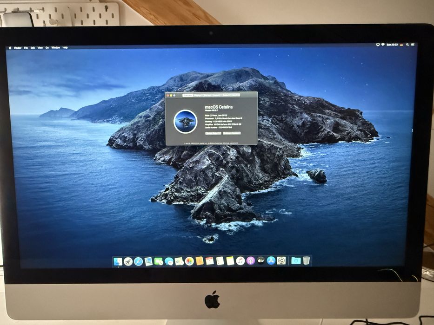The image size is (434, 325).
Task: Click the AirPlay display icon in menu bar
Action: 378,45
